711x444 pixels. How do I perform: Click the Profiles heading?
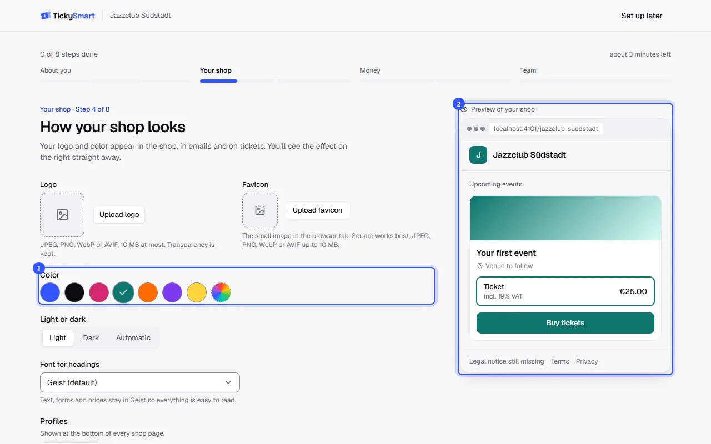tap(54, 421)
